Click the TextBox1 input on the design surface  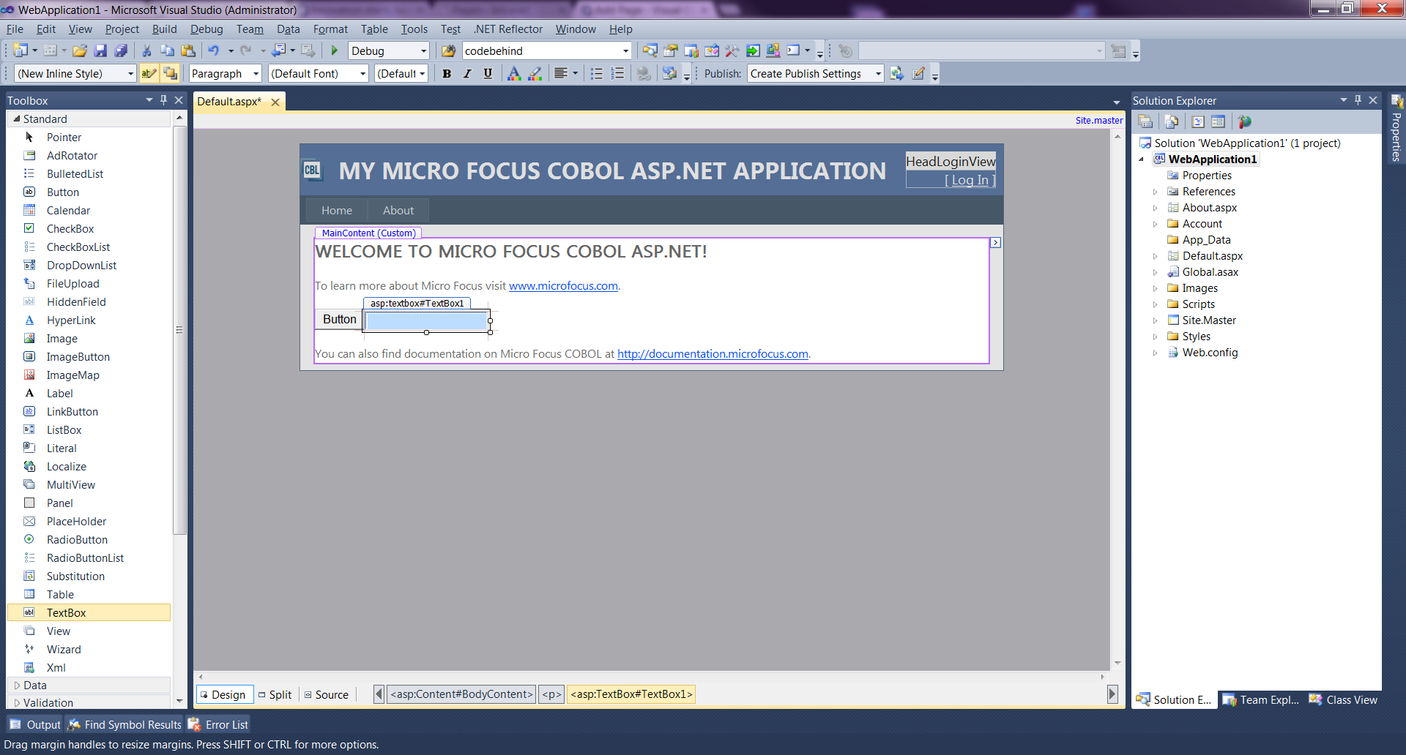[x=427, y=320]
